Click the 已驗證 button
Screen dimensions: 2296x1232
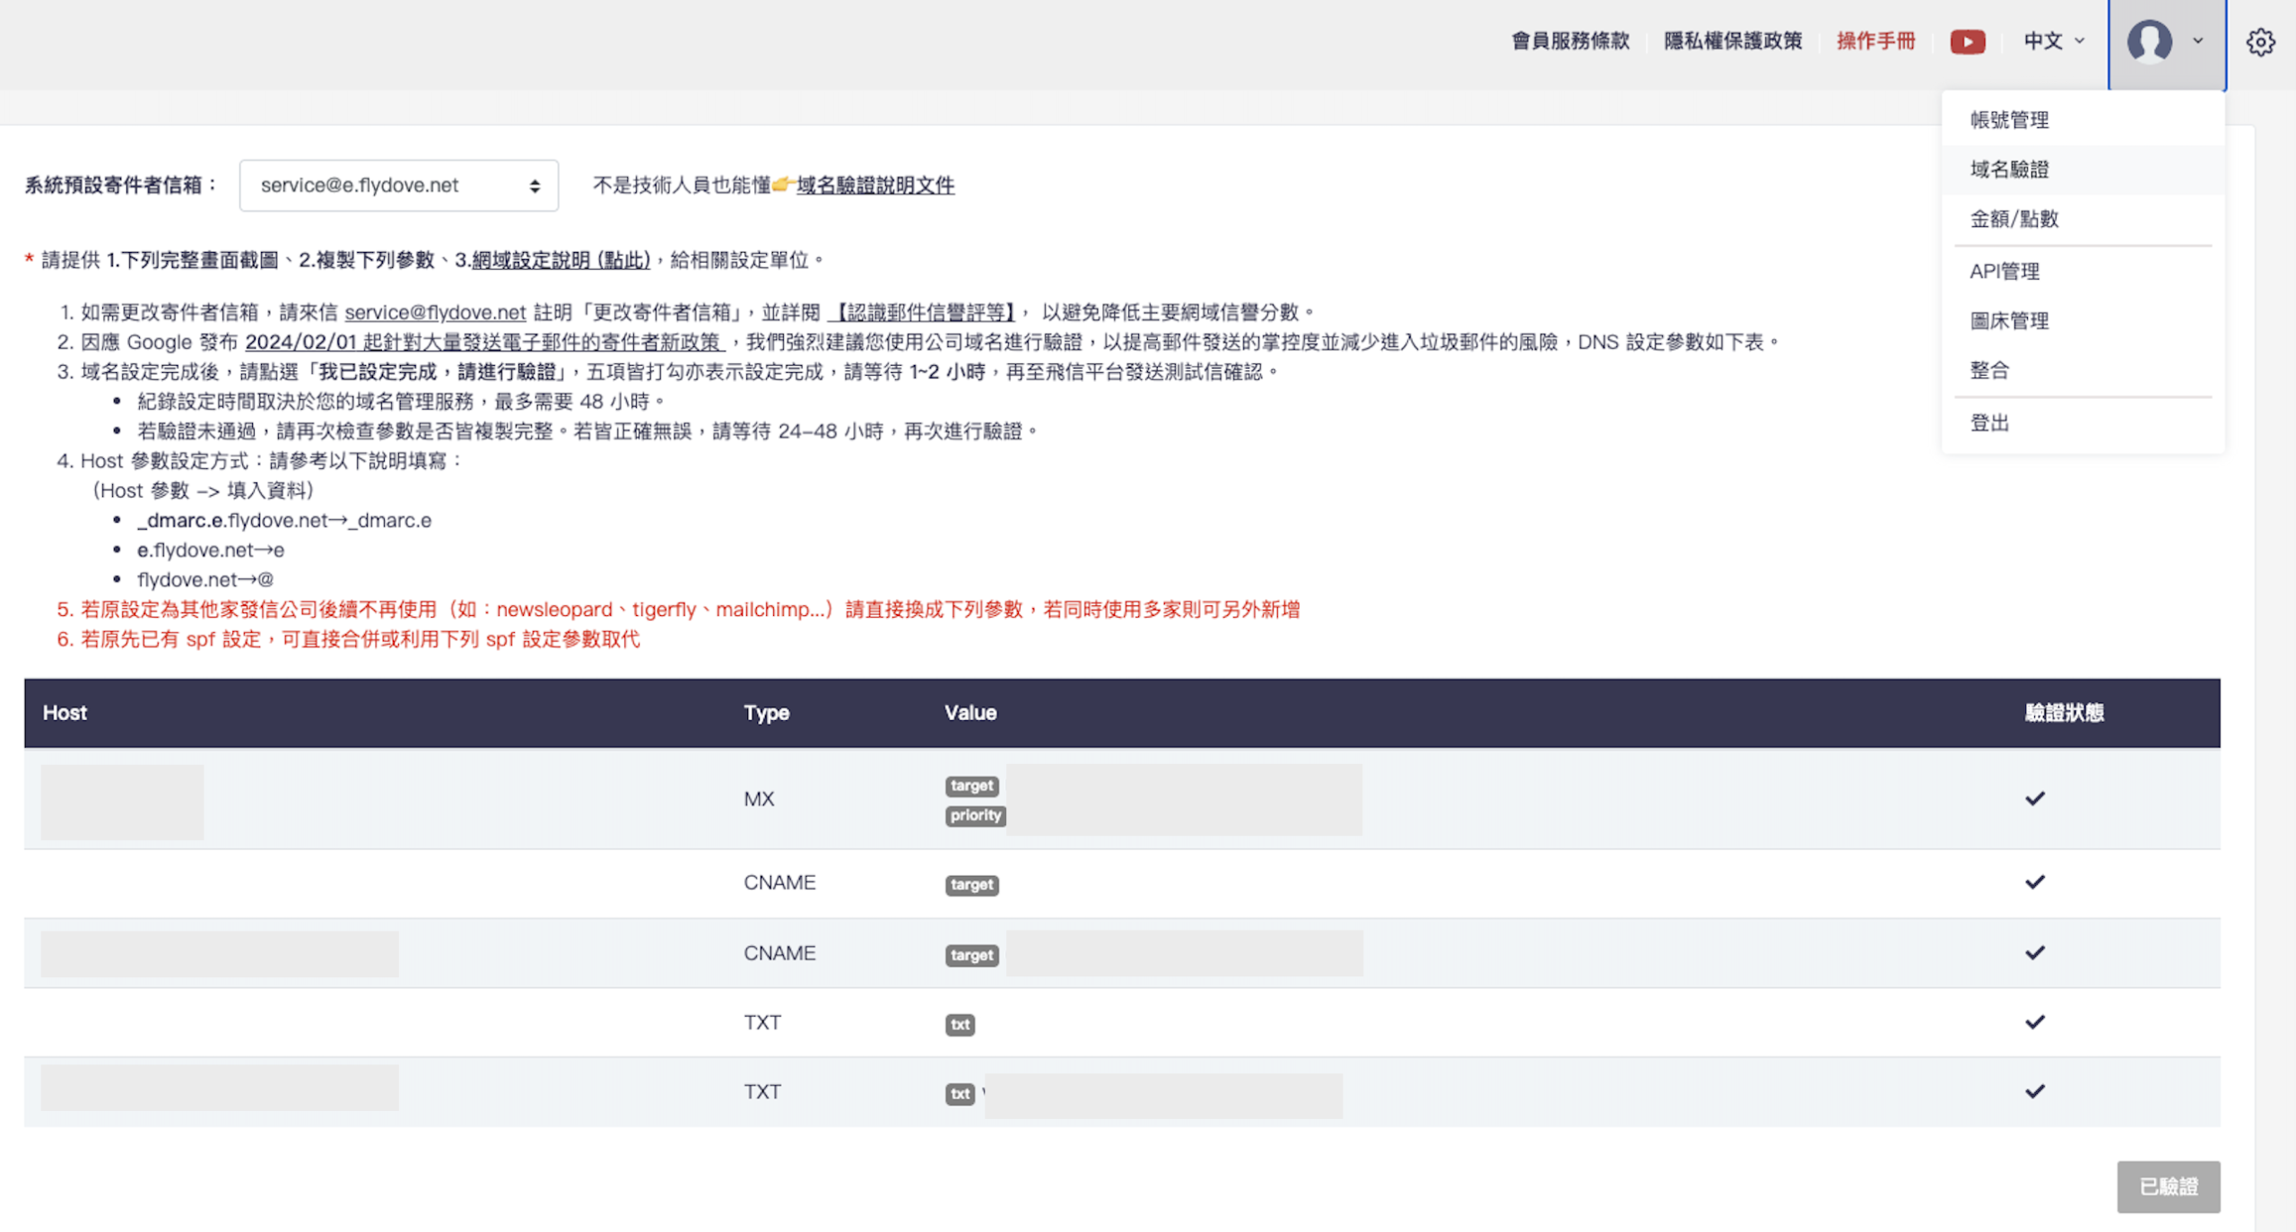click(2168, 1186)
